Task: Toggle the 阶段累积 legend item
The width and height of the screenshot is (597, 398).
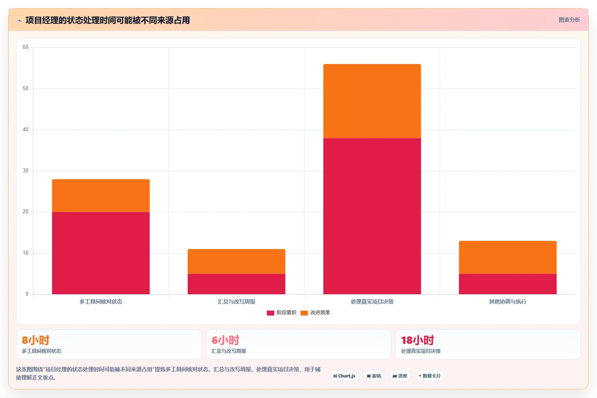Action: point(281,313)
